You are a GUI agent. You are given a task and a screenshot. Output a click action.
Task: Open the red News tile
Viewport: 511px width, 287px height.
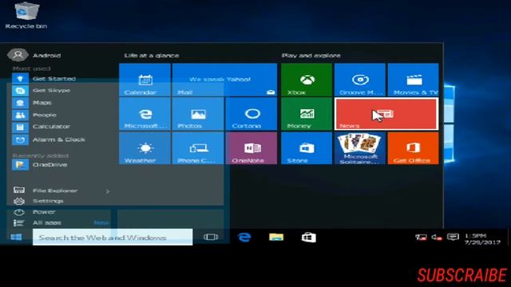[386, 114]
